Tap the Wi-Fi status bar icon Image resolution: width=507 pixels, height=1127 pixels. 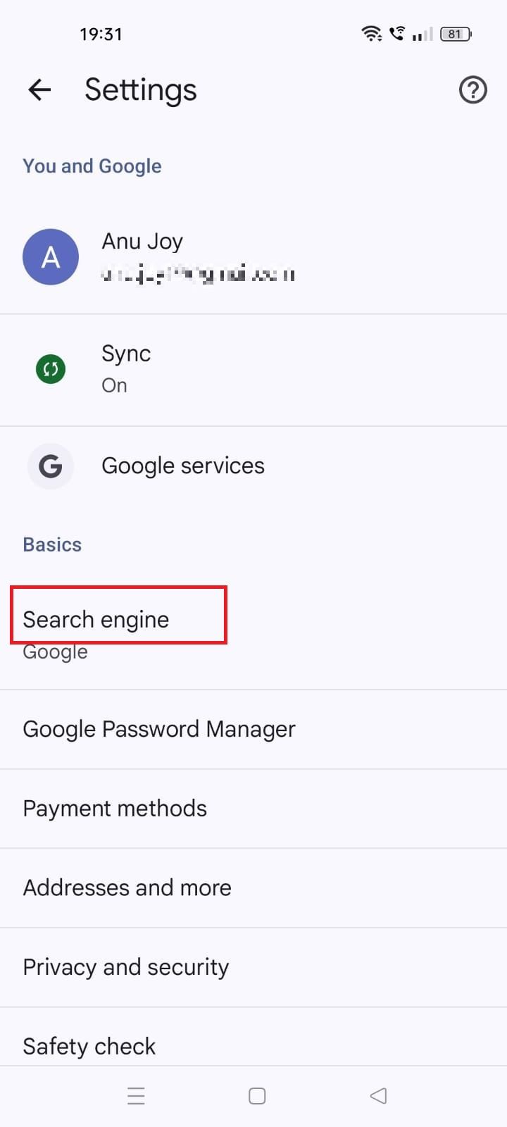tap(371, 33)
